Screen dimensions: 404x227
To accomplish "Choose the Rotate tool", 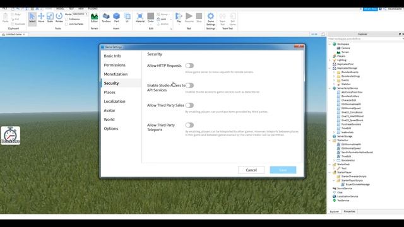I will tap(59, 18).
